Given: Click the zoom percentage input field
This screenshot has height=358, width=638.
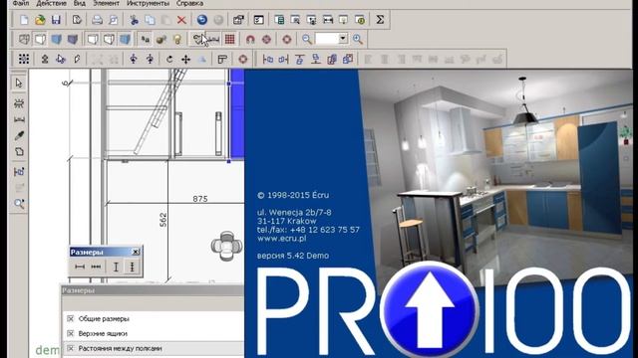Looking at the screenshot, I should click(x=327, y=39).
